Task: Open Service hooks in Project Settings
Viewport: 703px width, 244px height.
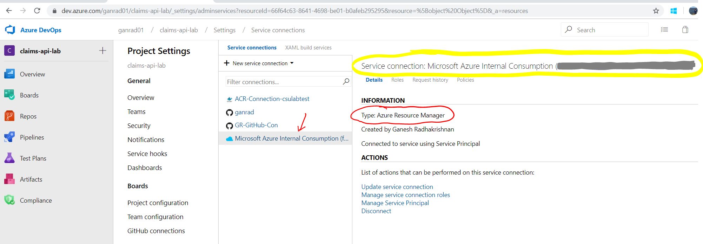Action: 147,154
